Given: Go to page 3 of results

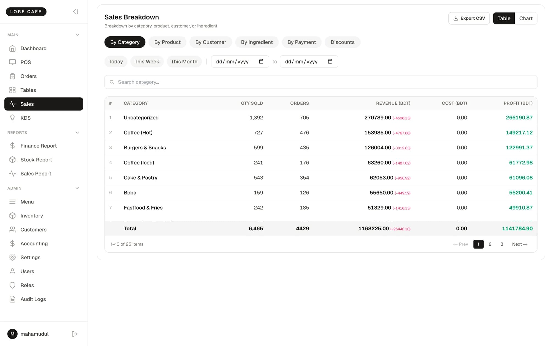Looking at the screenshot, I should [502, 244].
